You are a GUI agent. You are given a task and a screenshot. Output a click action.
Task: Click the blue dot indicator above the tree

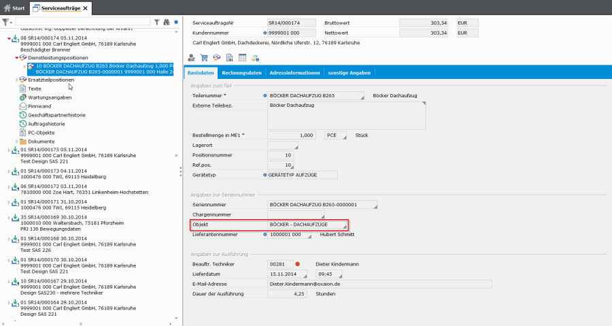(176, 22)
